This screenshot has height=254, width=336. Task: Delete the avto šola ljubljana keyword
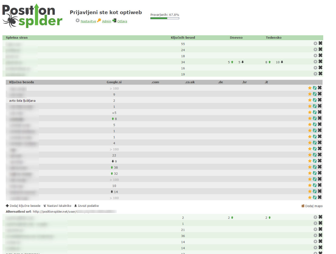(320, 100)
